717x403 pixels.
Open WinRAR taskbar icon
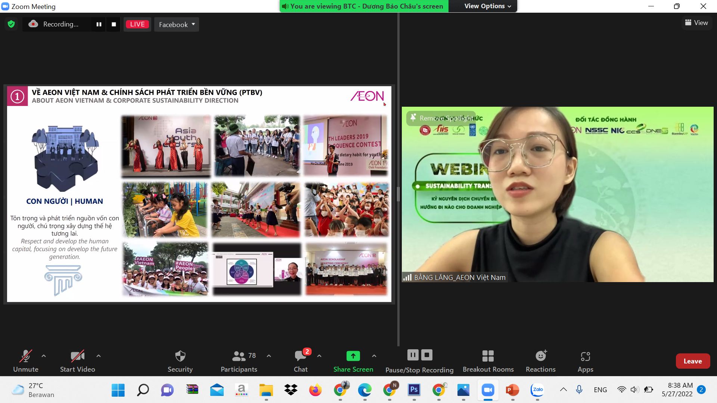(192, 390)
